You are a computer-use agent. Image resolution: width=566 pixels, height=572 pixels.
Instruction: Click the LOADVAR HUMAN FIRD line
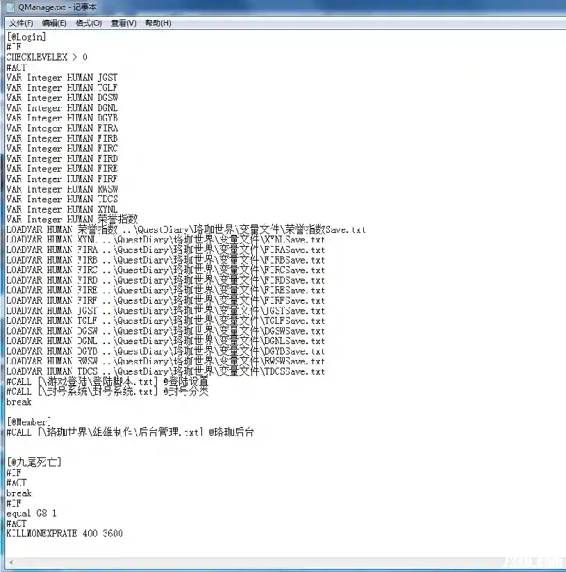(165, 281)
